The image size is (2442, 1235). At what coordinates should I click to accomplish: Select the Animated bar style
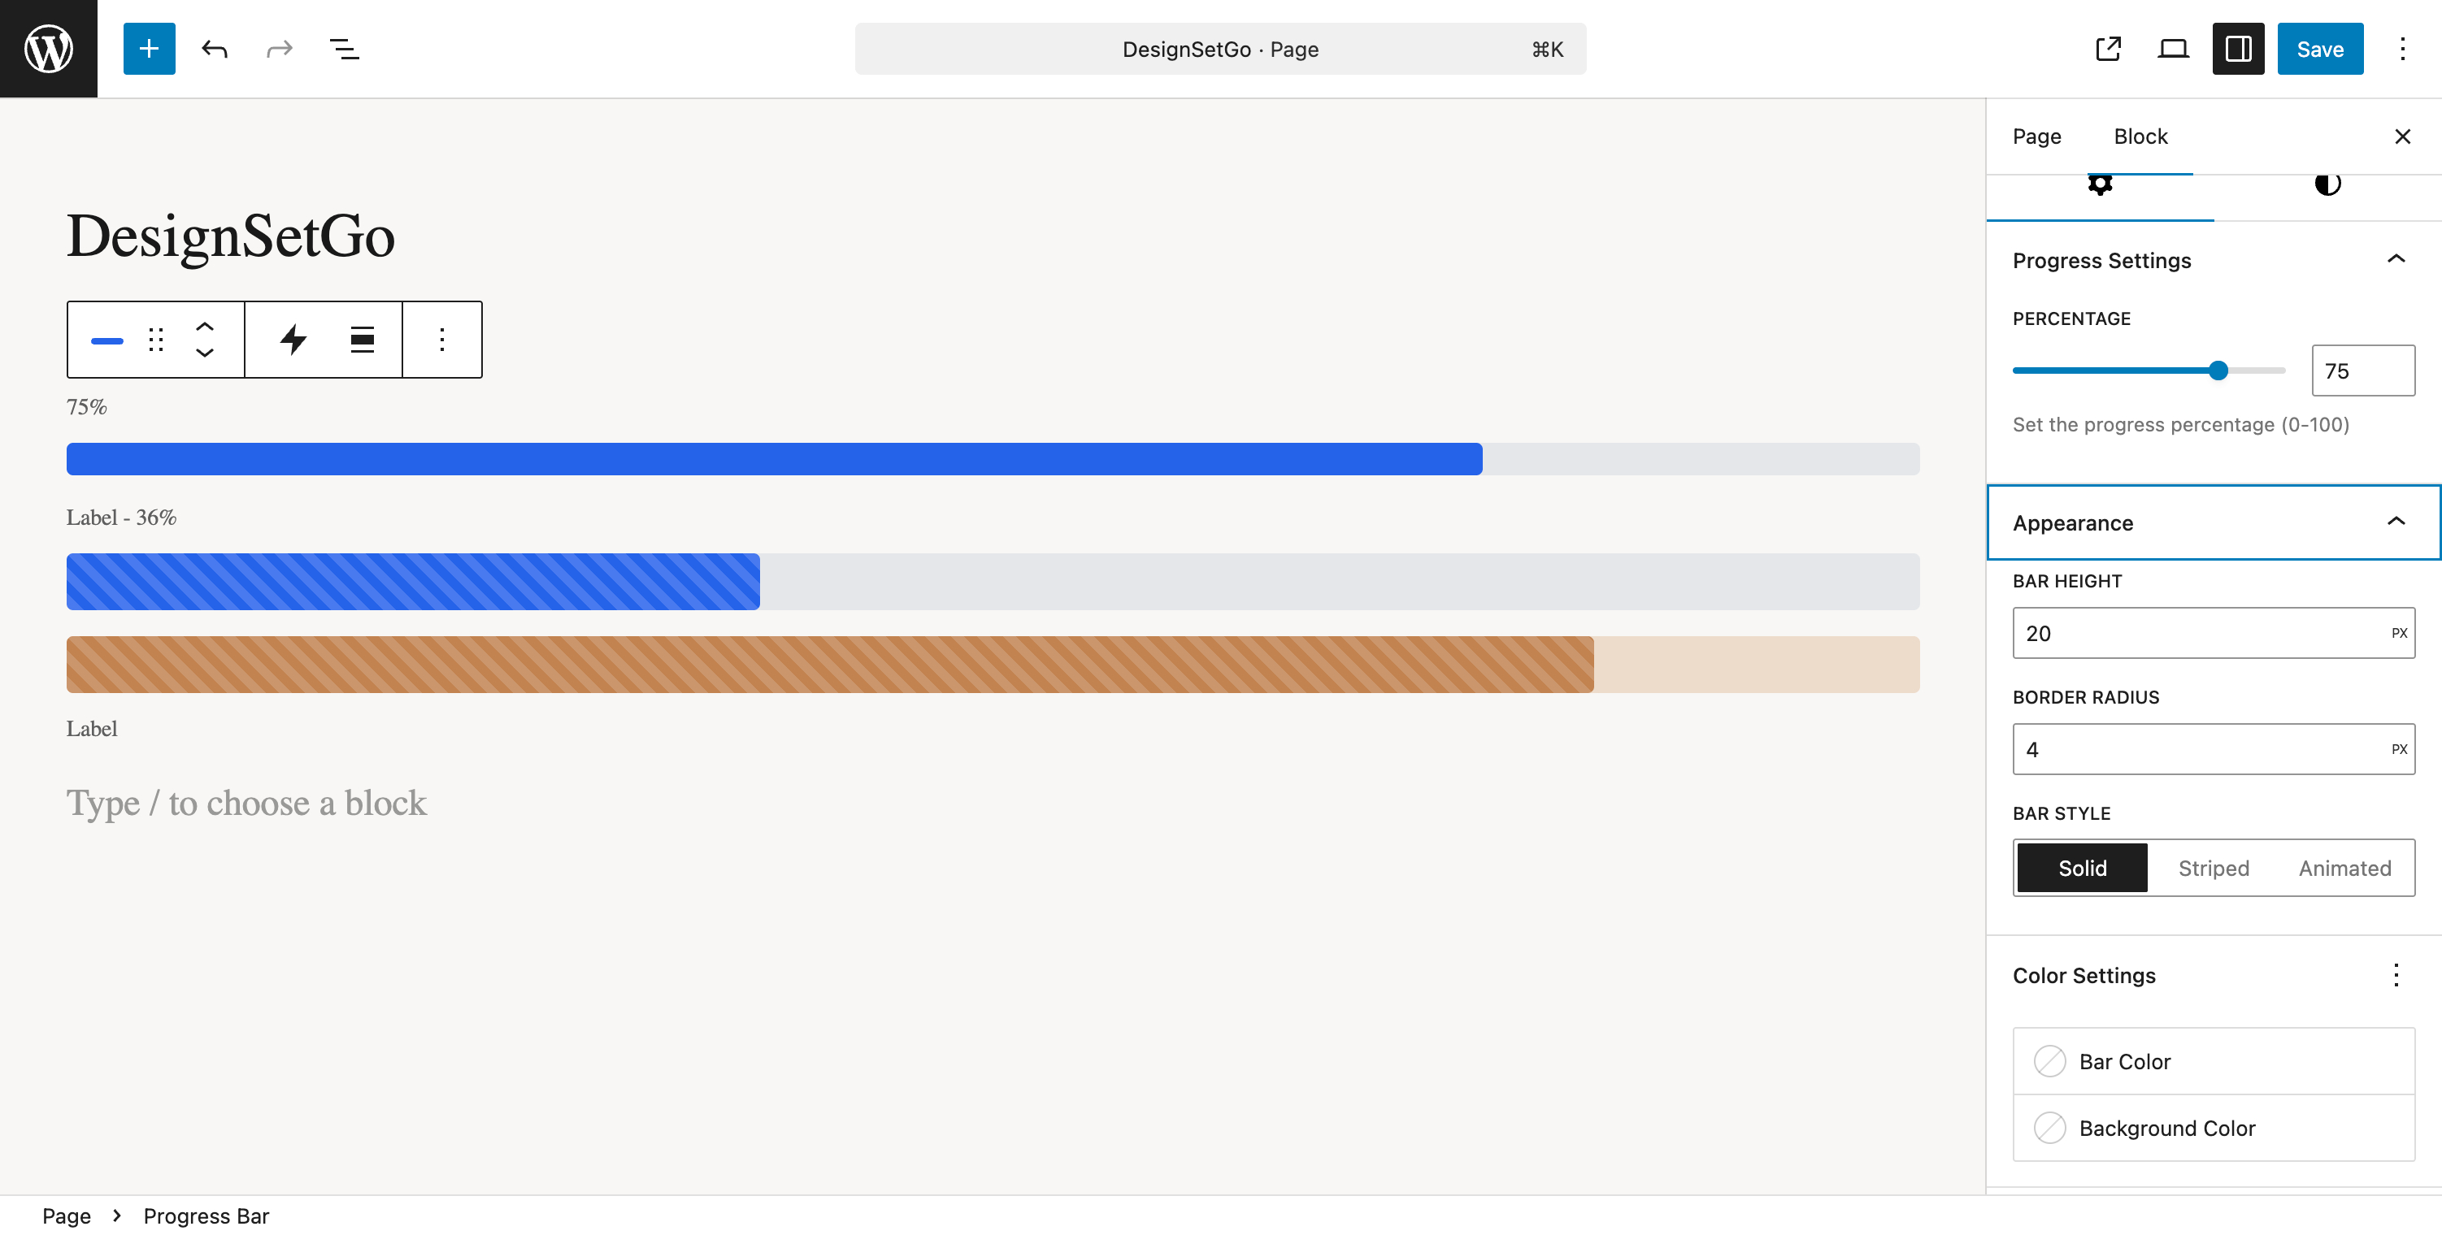tap(2344, 867)
